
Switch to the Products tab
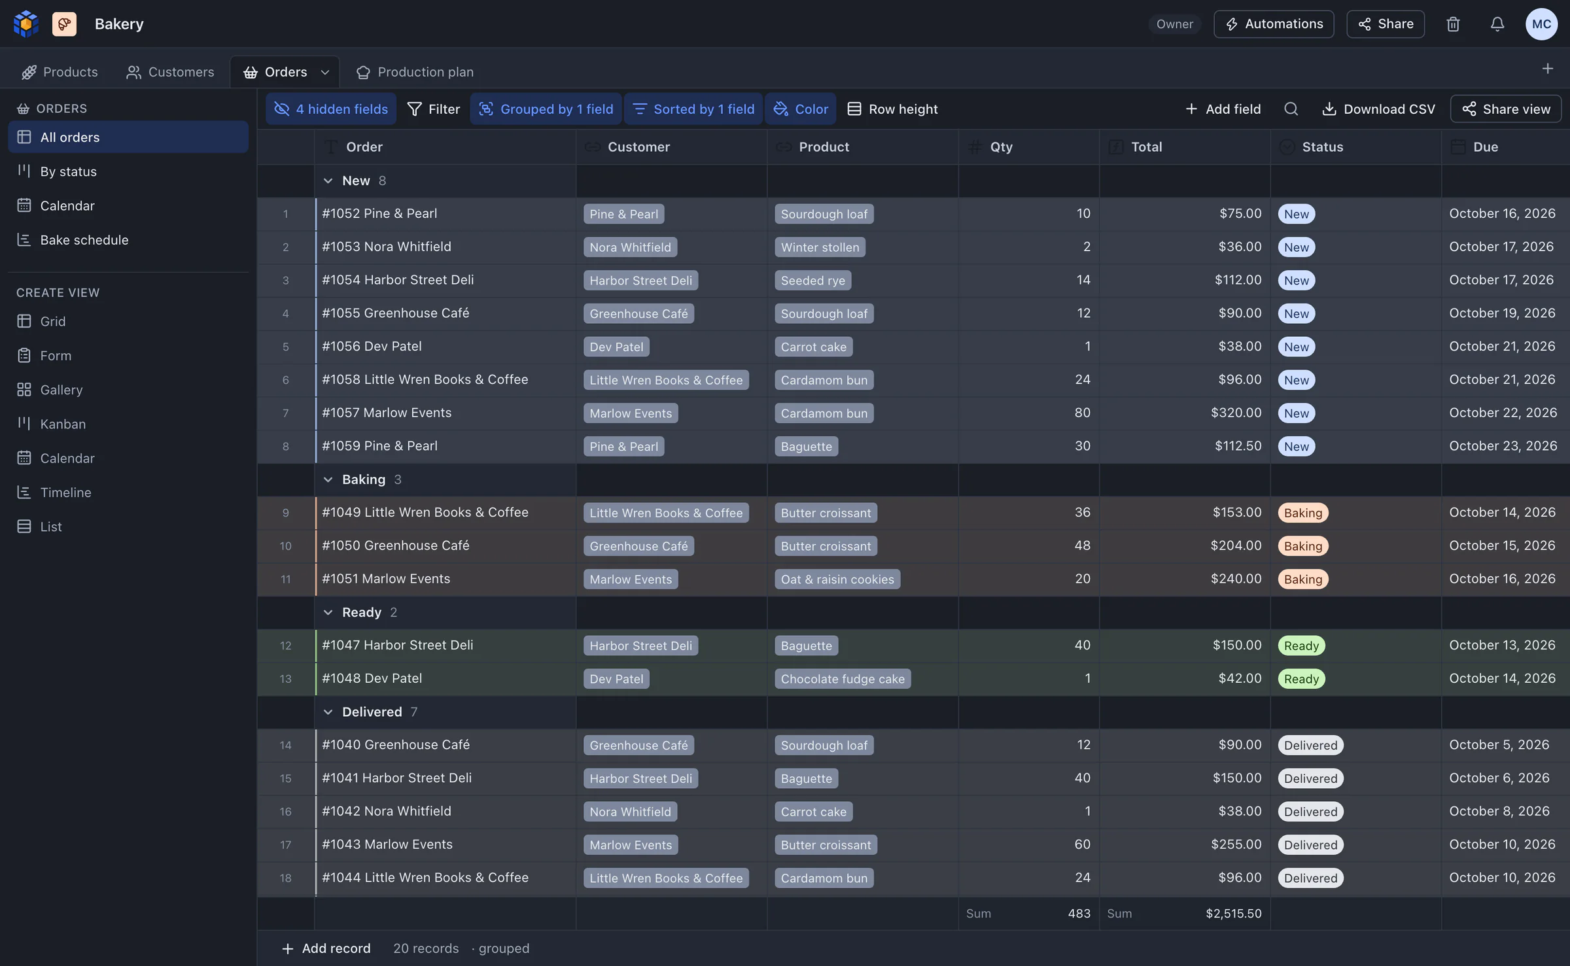pyautogui.click(x=60, y=72)
